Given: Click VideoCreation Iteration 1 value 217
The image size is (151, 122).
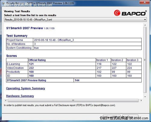Looking at the screenshot, I should 99,68.
